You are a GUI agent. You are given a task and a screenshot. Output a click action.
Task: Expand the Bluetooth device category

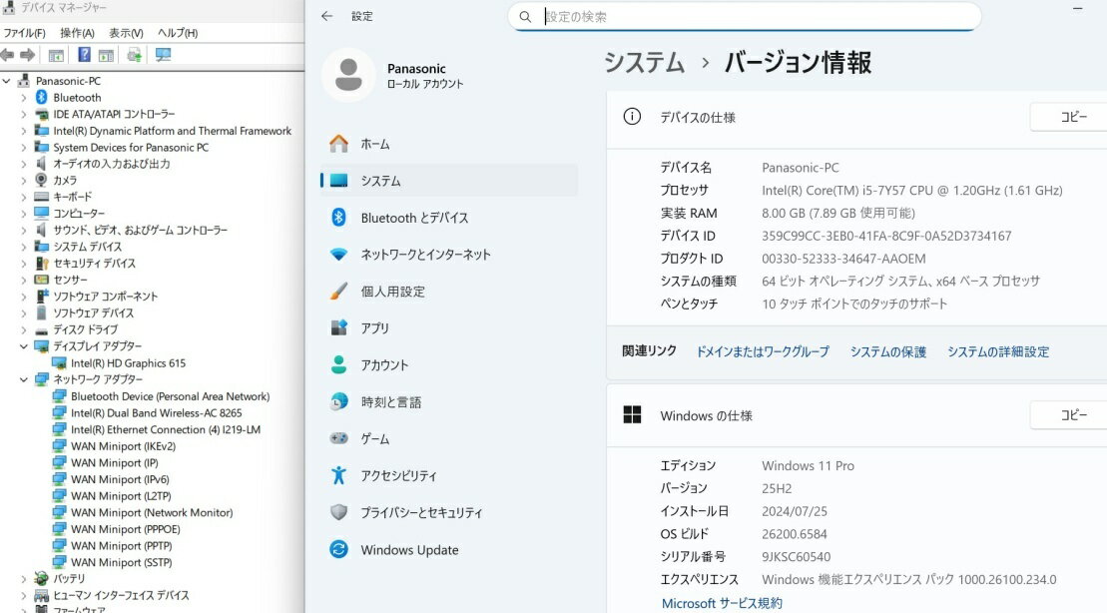(24, 98)
